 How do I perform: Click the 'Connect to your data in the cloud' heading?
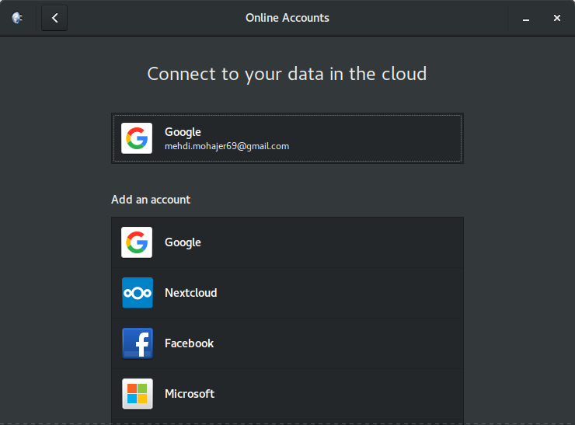(287, 75)
